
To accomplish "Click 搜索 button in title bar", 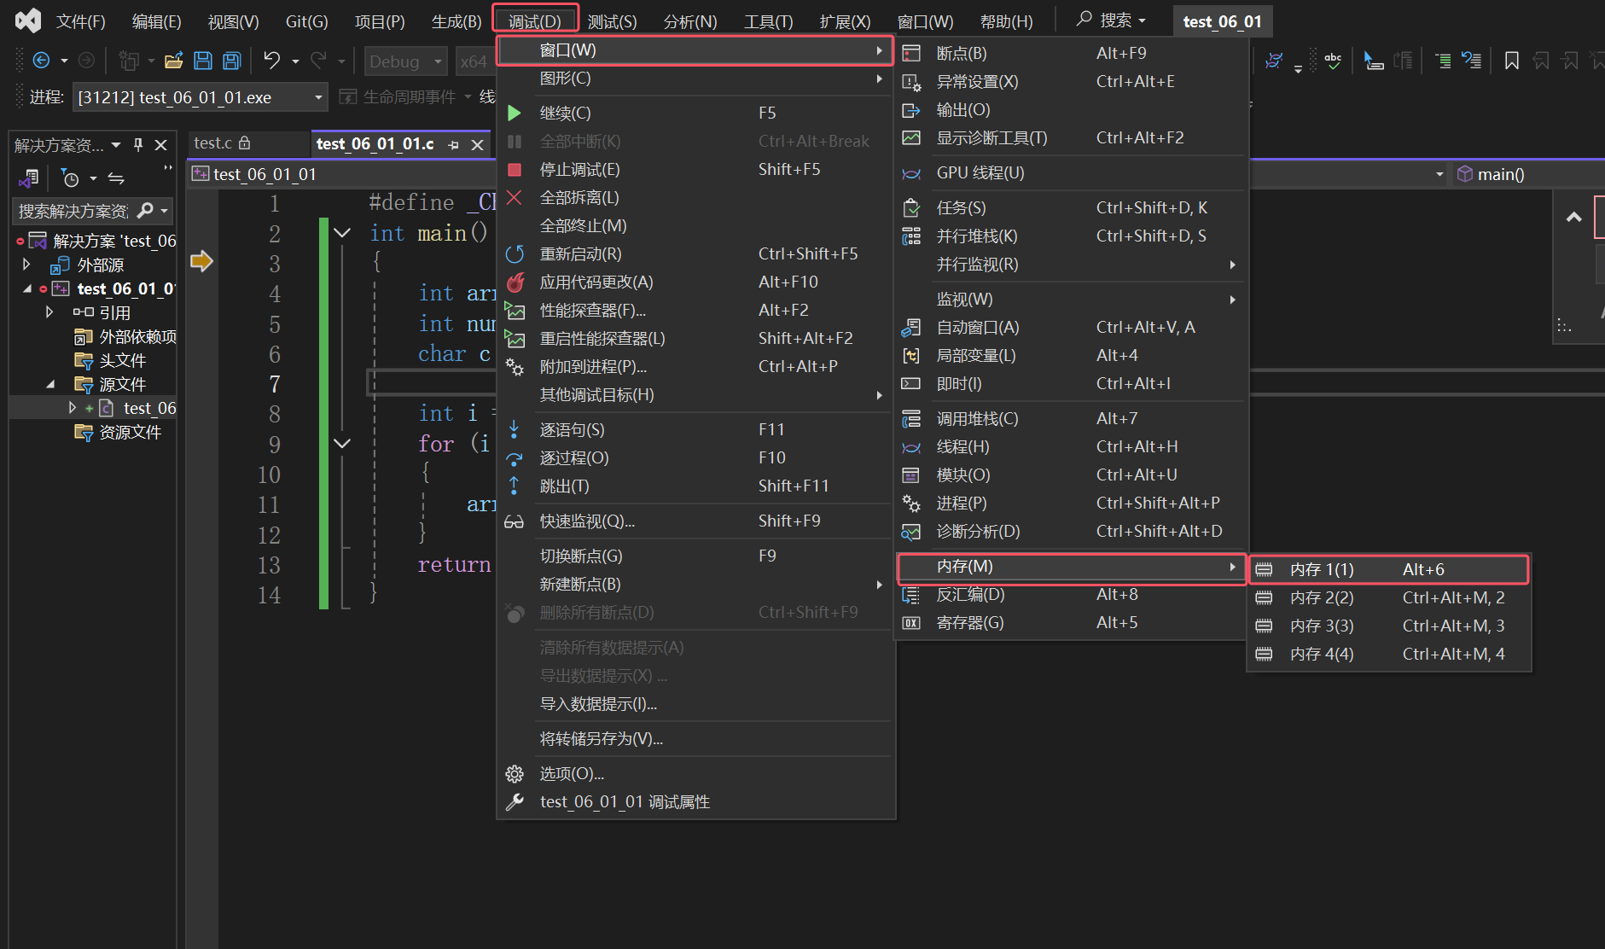I will [x=1110, y=20].
